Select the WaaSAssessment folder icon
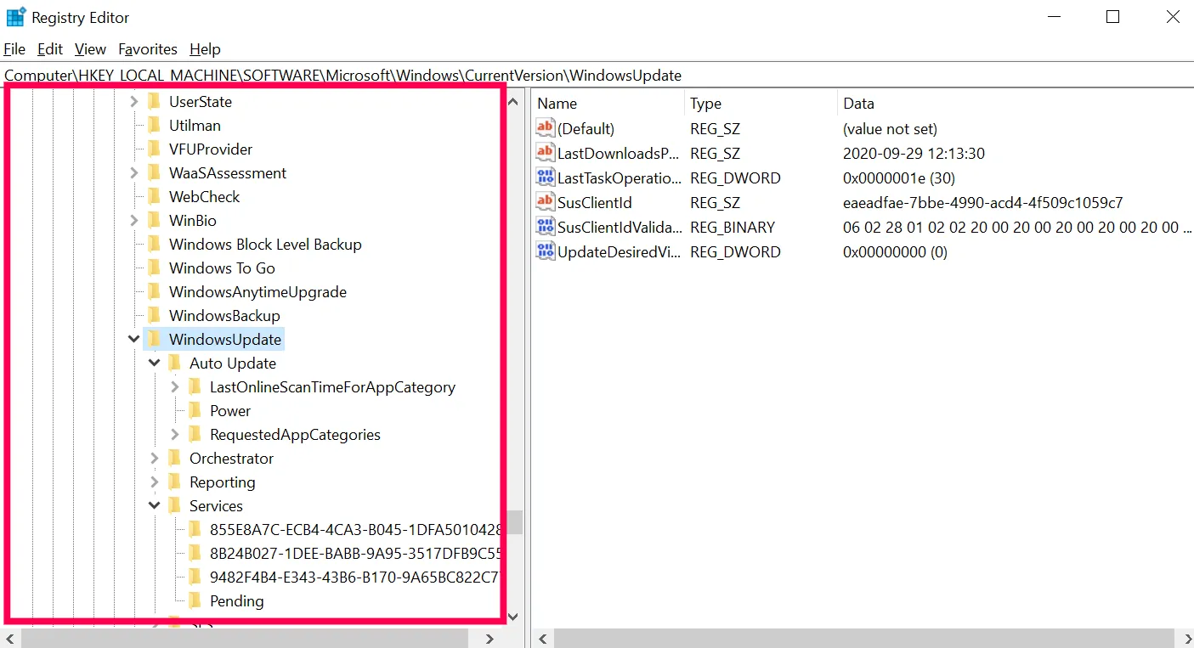This screenshot has height=648, width=1194. tap(154, 173)
